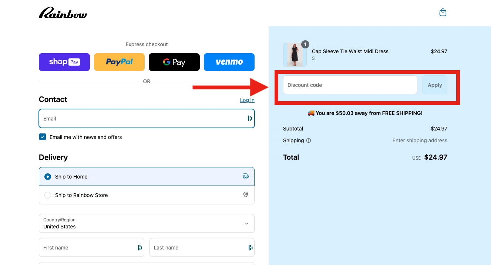This screenshot has height=265, width=491.
Task: Click the Apply discount button
Action: pos(435,85)
